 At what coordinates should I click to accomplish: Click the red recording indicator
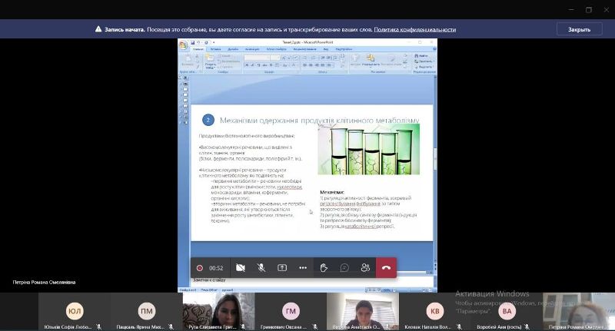[x=200, y=268]
